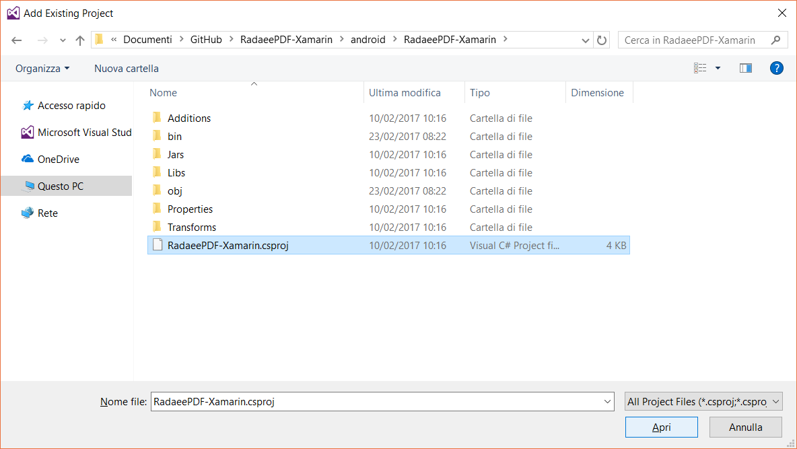Select the Properties folder
Screen dimensions: 797x449
coord(190,209)
